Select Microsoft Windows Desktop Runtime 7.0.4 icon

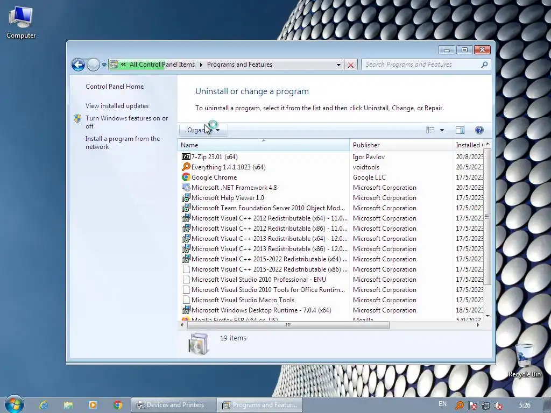[186, 310]
